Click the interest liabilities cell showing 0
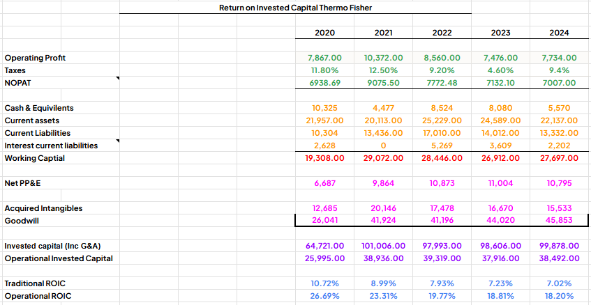Screen dimensions: 591x305 coord(383,146)
